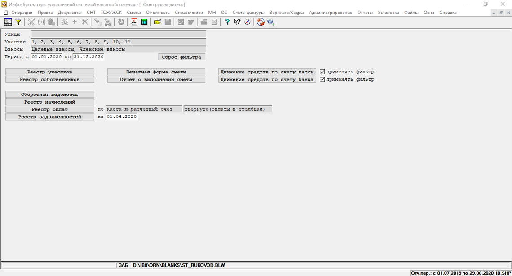Open the Администрирование menu

[x=331, y=13]
